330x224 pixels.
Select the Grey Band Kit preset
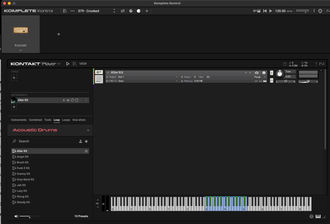tap(50, 180)
